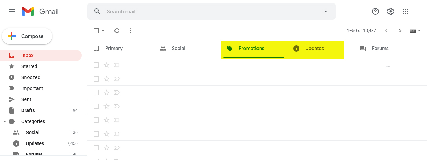The width and height of the screenshot is (427, 160).
Task: Click the Drafts count 194
Action: point(74,110)
